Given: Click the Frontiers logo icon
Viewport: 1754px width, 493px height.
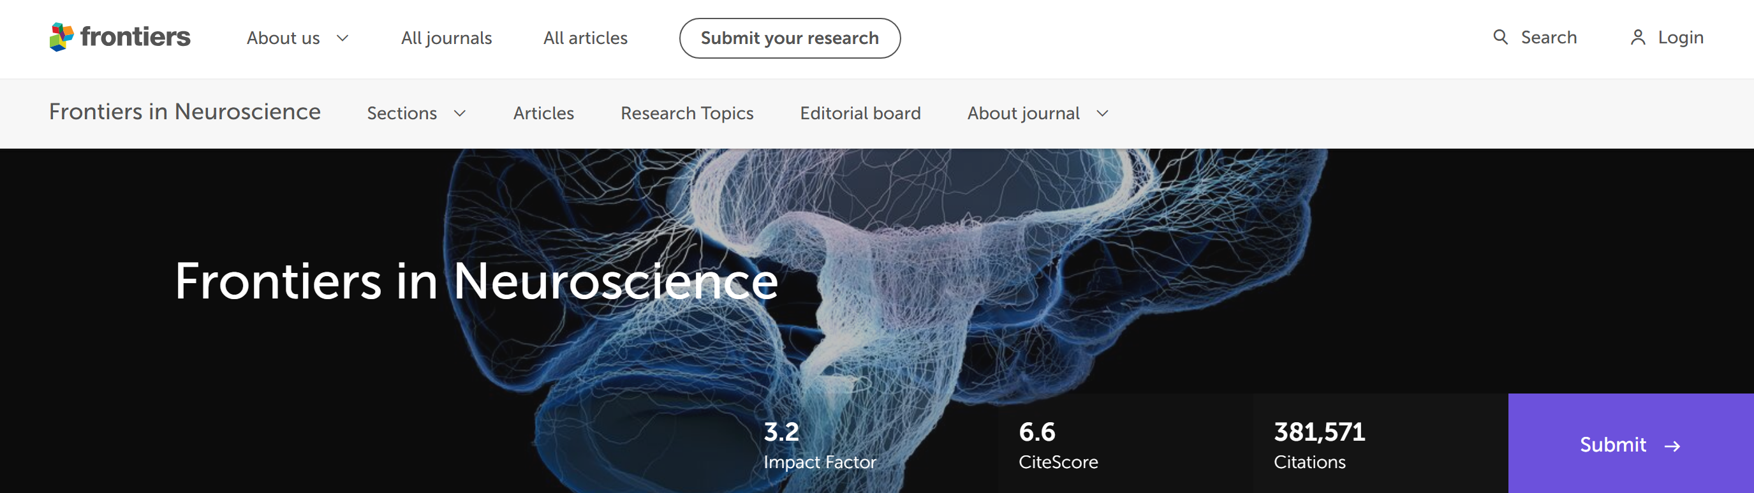Looking at the screenshot, I should coord(61,37).
